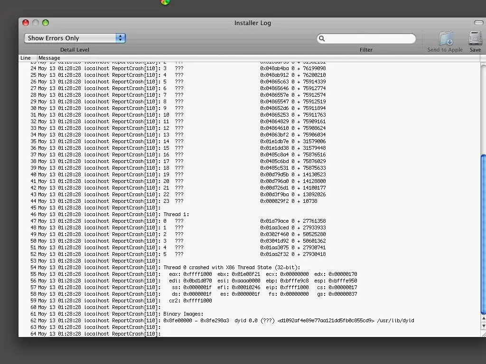Click value 14100177 on line 42
This screenshot has height=364, width=486.
314,188
